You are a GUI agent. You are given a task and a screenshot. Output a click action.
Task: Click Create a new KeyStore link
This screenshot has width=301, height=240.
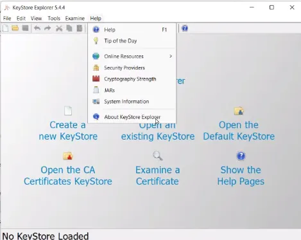click(68, 131)
